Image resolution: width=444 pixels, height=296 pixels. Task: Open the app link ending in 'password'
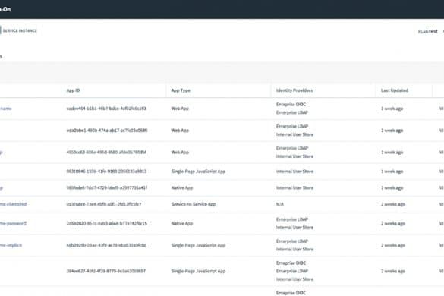click(13, 223)
